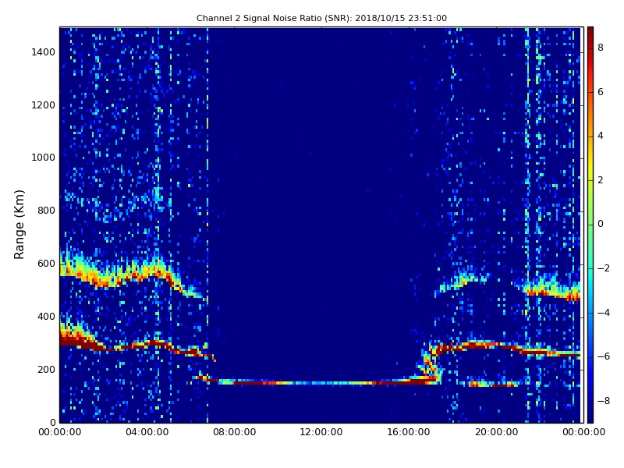Click the colorbar label −4

click(x=604, y=313)
